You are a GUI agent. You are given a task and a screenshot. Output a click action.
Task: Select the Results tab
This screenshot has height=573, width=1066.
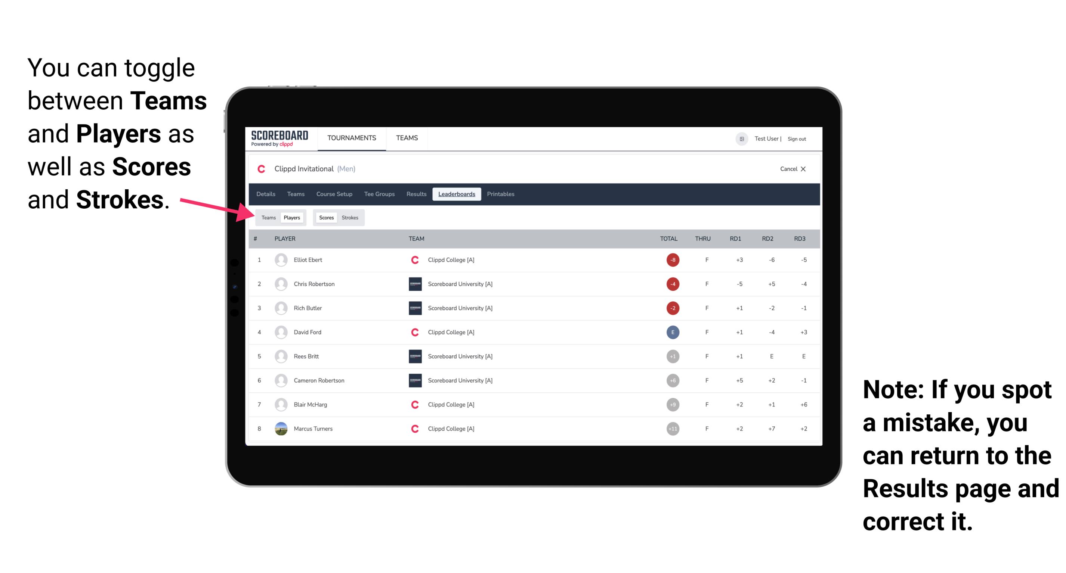click(x=417, y=194)
